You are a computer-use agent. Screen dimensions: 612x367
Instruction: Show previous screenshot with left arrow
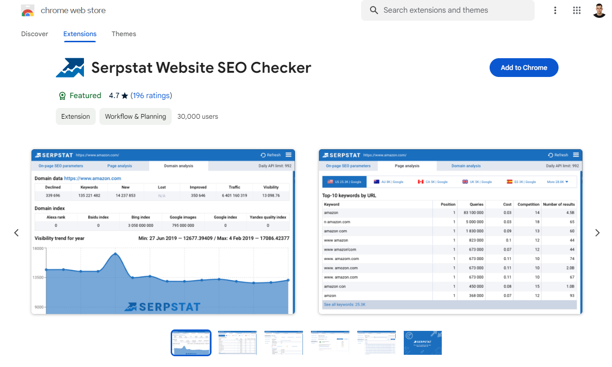(x=16, y=233)
